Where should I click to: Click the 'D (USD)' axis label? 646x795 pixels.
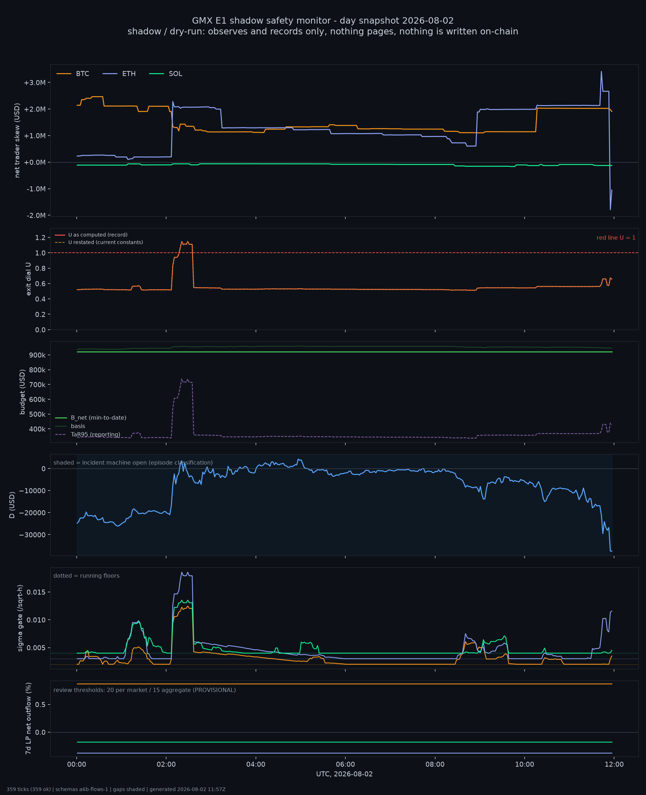point(12,505)
